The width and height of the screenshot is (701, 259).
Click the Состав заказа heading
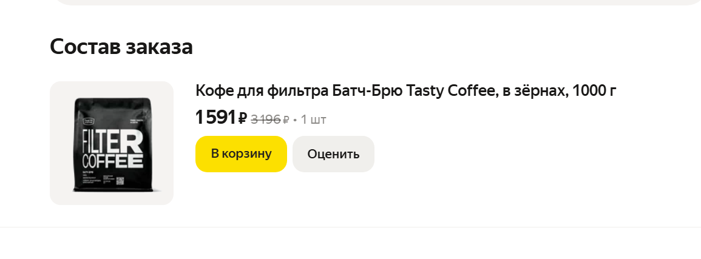[121, 47]
